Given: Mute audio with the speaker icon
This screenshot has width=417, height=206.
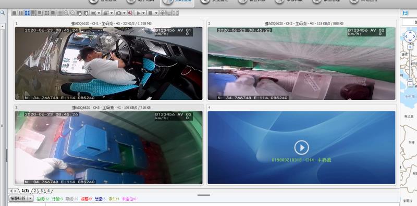Looking at the screenshot, I should [x=130, y=13].
